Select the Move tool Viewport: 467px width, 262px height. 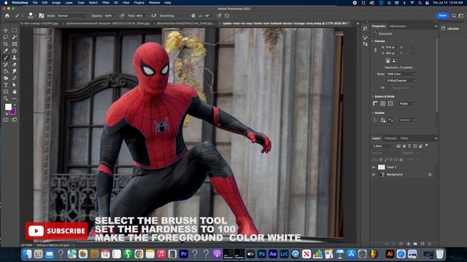(x=6, y=31)
